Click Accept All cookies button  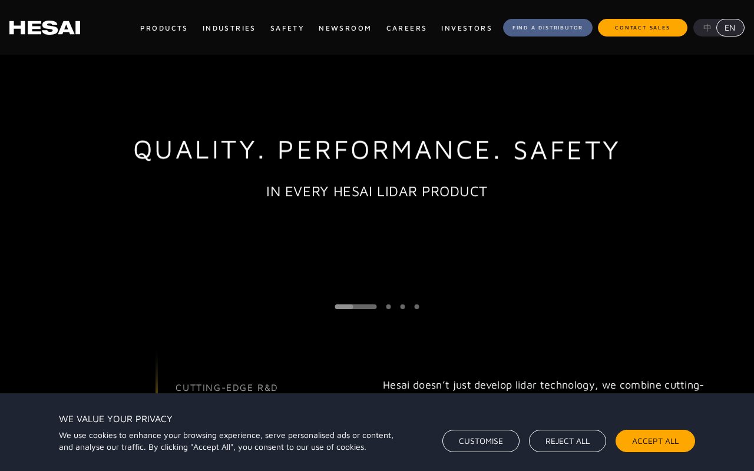(x=655, y=441)
